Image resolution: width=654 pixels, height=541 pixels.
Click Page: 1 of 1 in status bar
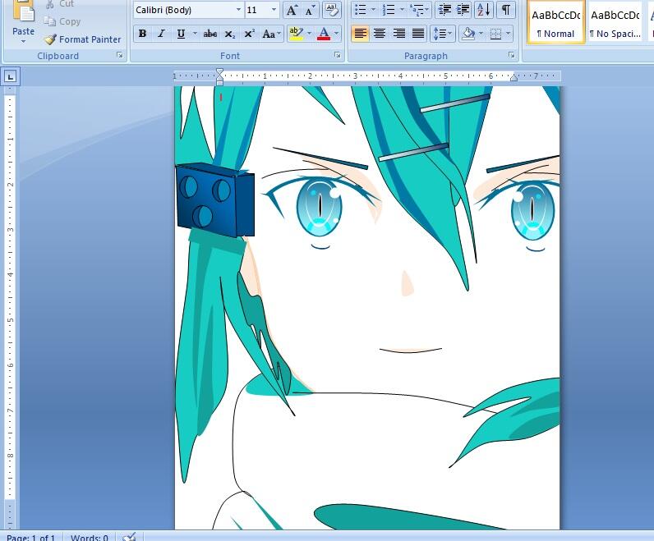tap(30, 537)
